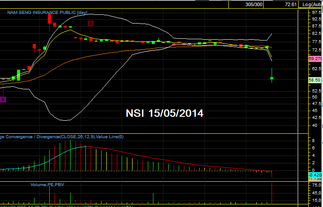323x207 pixels.
Task: Click the 97.5 price axis label
Action: pyautogui.click(x=317, y=13)
